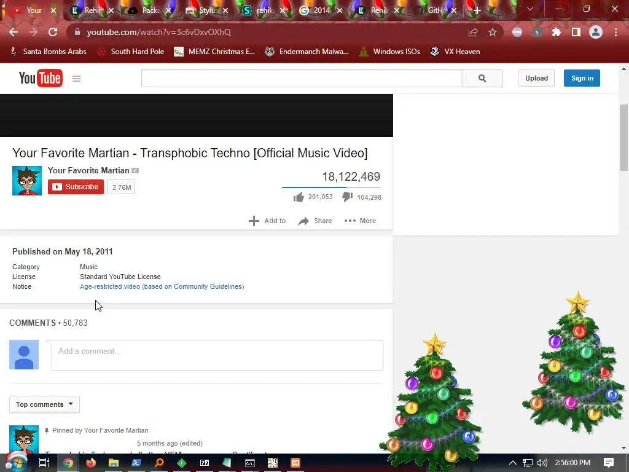Open the Endermanch Malwa... bookmark
This screenshot has width=629, height=472.
307,52
